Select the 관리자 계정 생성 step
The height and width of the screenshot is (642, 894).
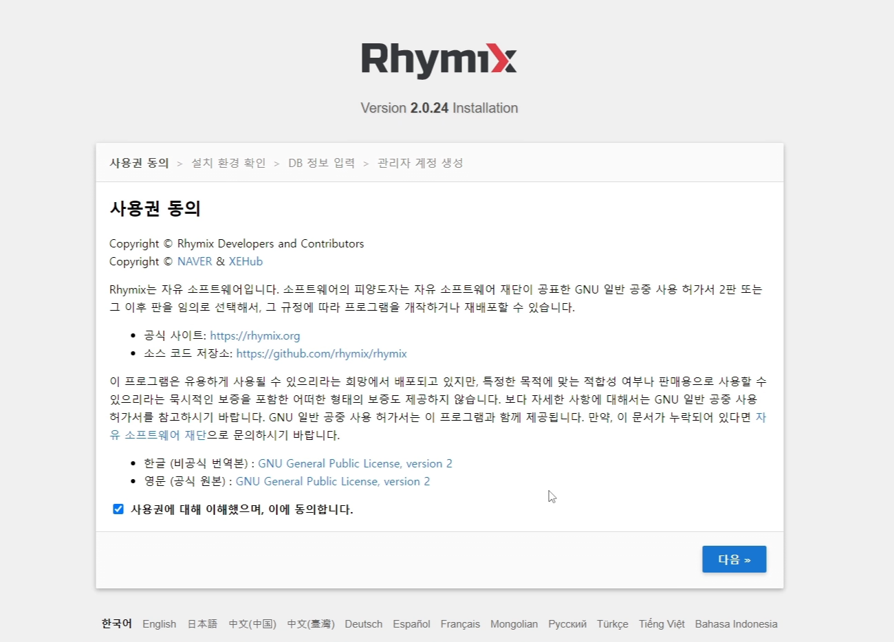420,163
